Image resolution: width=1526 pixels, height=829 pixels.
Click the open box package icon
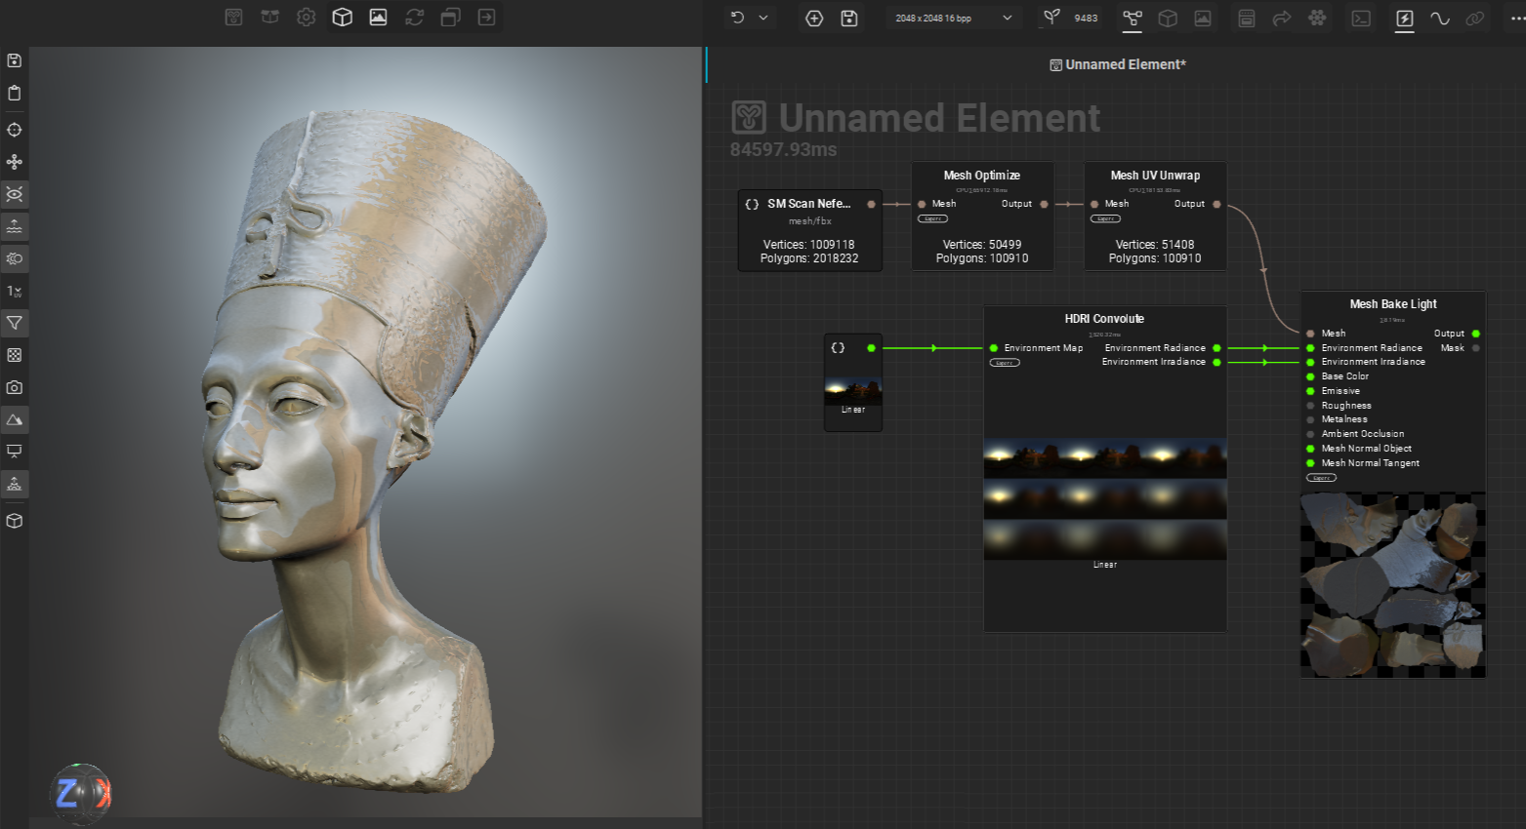point(270,18)
